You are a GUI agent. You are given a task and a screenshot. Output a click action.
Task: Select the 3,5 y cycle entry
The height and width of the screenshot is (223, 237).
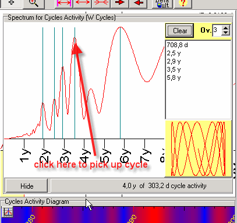click(174, 69)
